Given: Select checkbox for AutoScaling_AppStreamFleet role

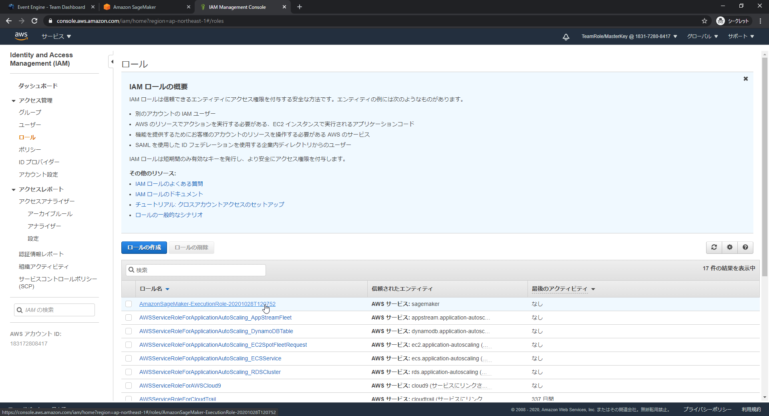Looking at the screenshot, I should (x=129, y=318).
